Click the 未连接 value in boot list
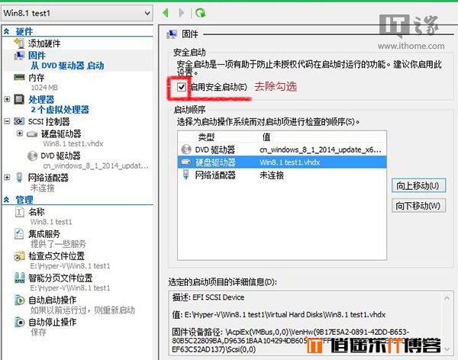The height and width of the screenshot is (360, 458). tap(272, 175)
